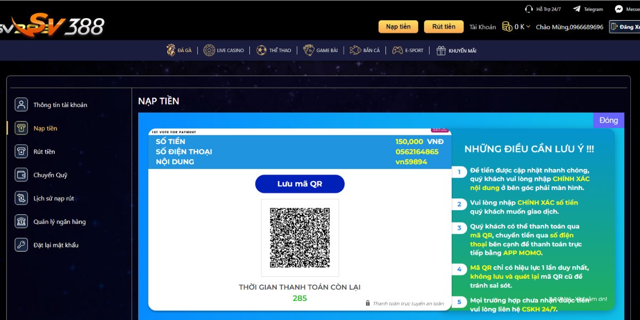Click the yellow Rút tiền header button
The width and height of the screenshot is (640, 320).
click(x=444, y=27)
